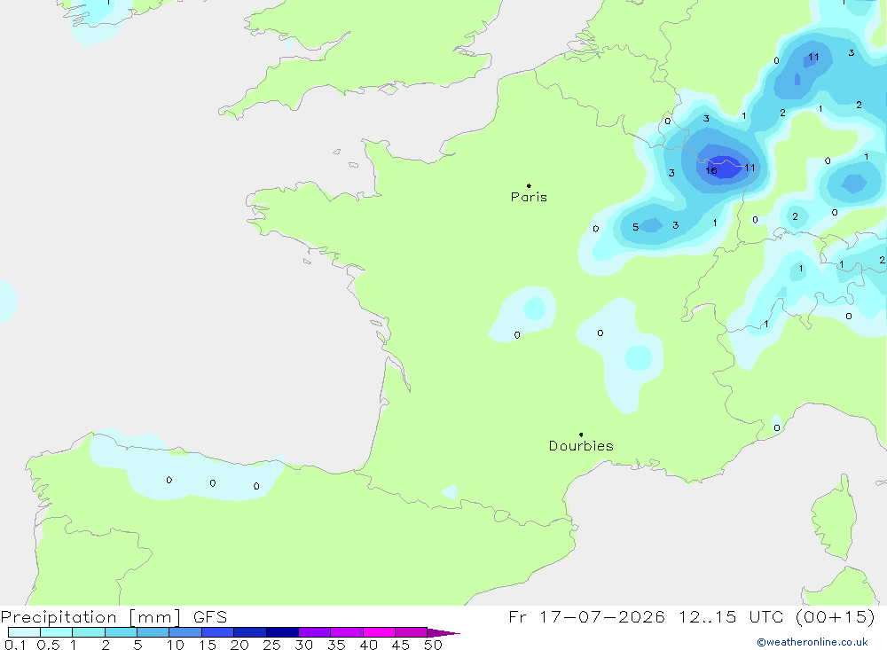Click the 'Precipitation [mm] GFS' title
Viewport: 887px width, 650px height.
pos(114,616)
